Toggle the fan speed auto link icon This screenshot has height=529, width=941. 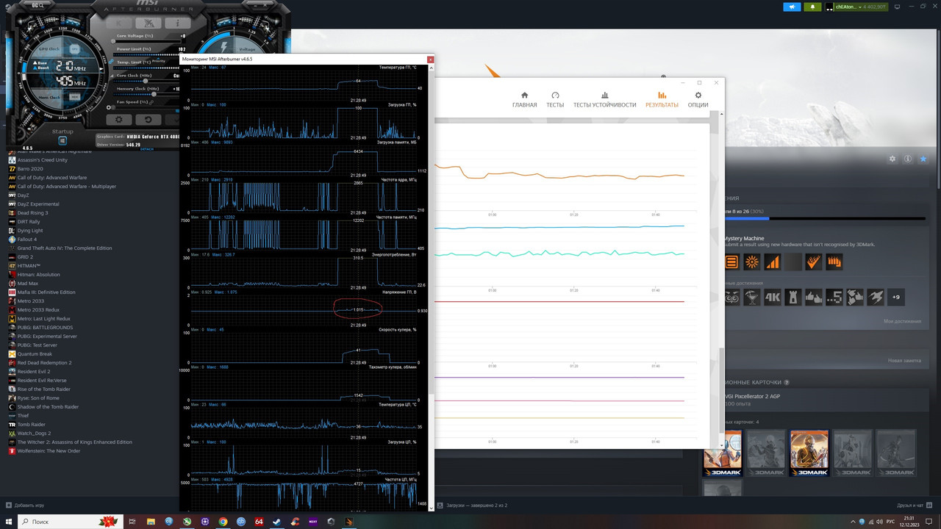[151, 102]
